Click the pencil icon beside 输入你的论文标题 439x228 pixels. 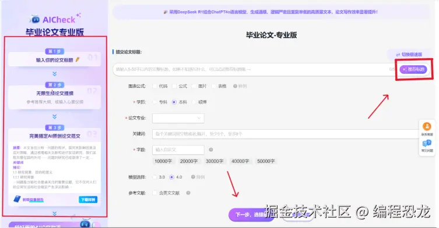[78, 59]
